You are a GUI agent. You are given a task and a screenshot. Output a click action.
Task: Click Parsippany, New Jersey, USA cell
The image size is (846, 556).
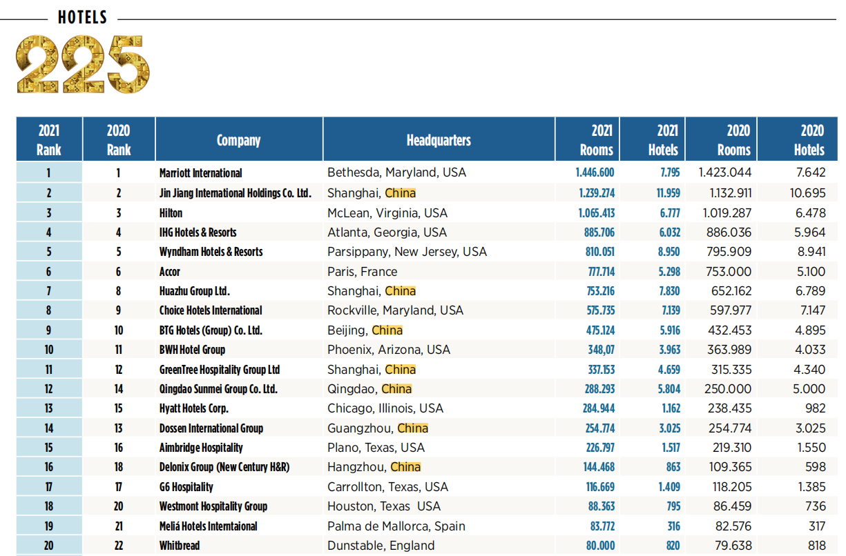click(x=407, y=252)
